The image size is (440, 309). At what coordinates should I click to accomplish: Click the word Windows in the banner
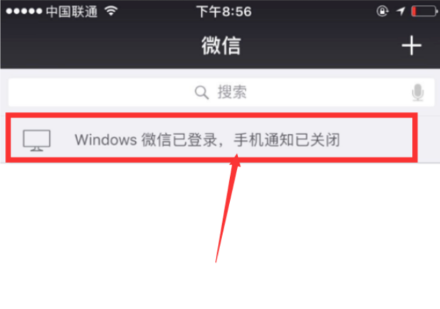[106, 140]
